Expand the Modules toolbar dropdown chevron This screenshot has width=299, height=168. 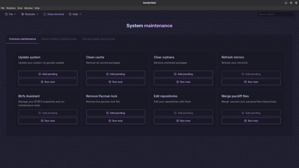pyautogui.click(x=38, y=14)
